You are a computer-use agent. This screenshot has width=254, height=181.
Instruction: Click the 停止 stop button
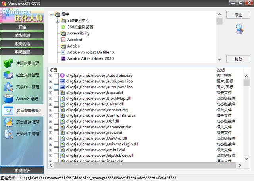238,15
